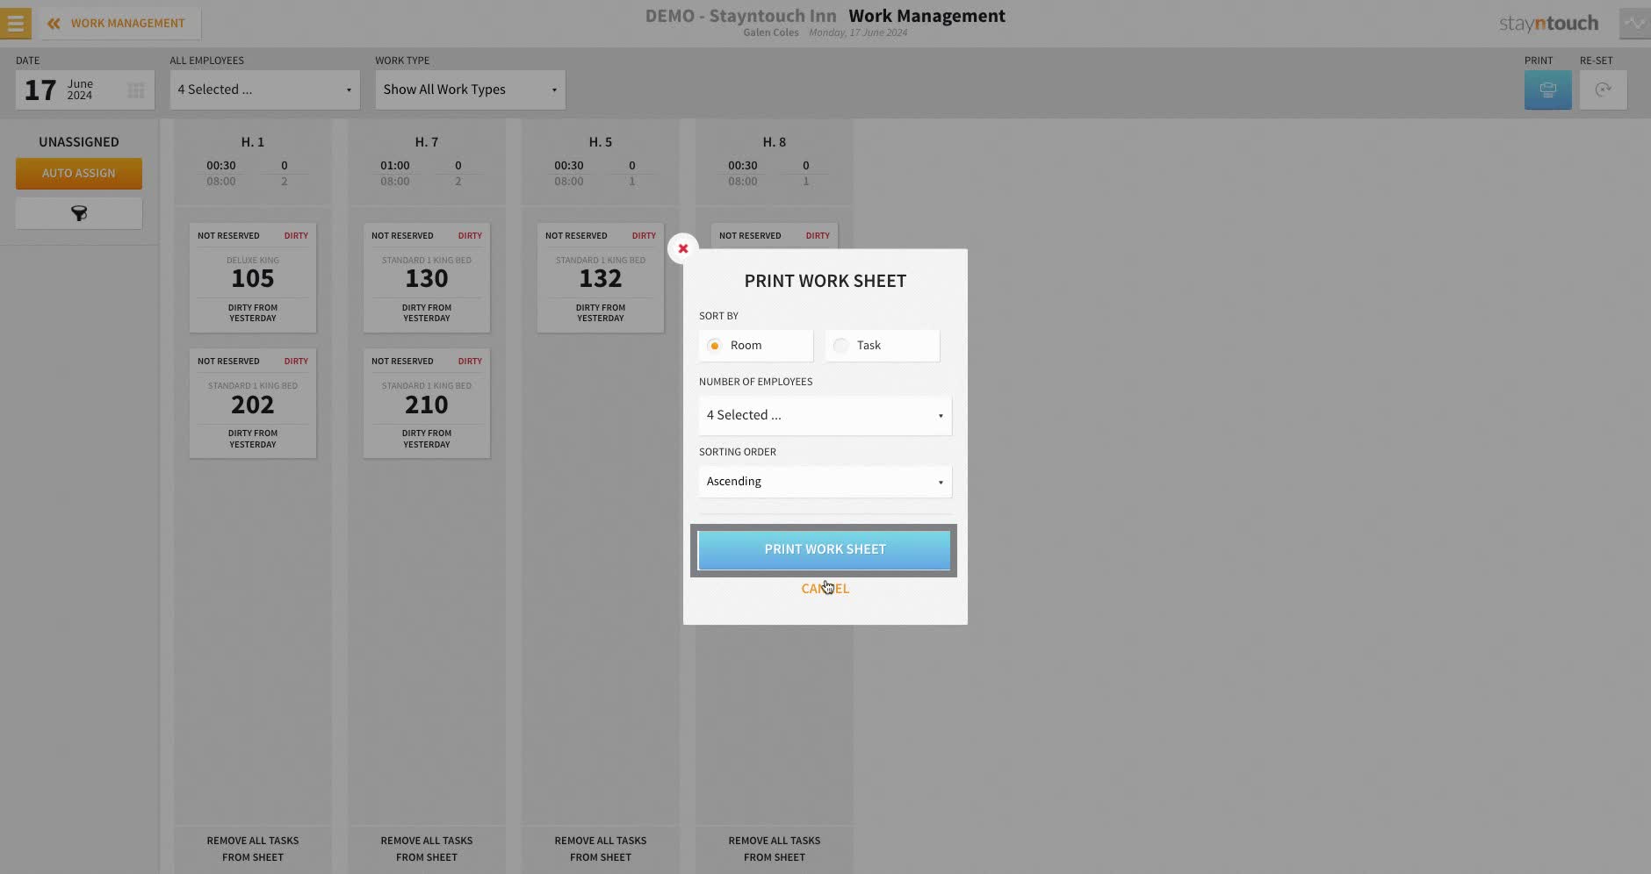Click the top-right activity graph icon
Viewport: 1651px width, 874px height.
coord(1634,24)
